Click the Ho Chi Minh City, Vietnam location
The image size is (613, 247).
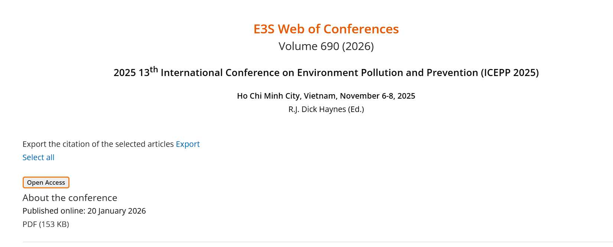click(286, 96)
